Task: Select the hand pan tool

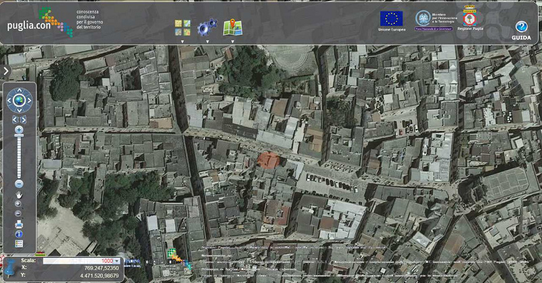Action: click(x=19, y=195)
